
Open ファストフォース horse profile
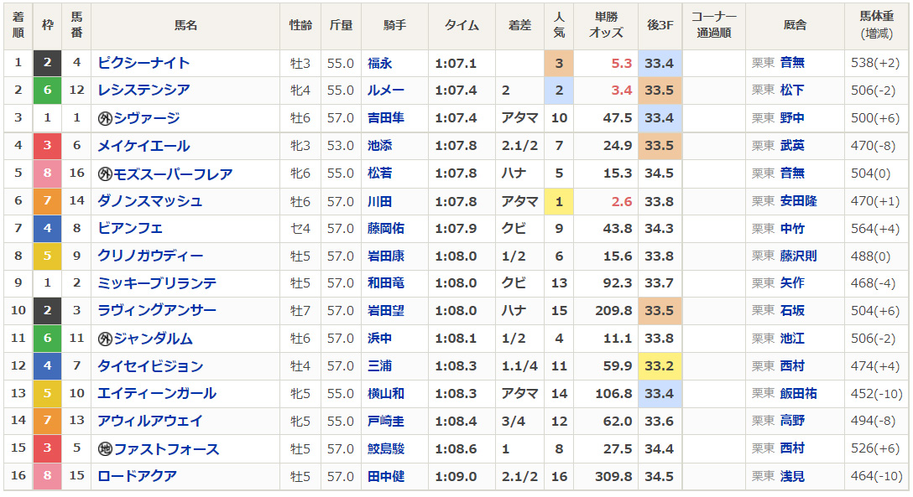click(x=166, y=448)
